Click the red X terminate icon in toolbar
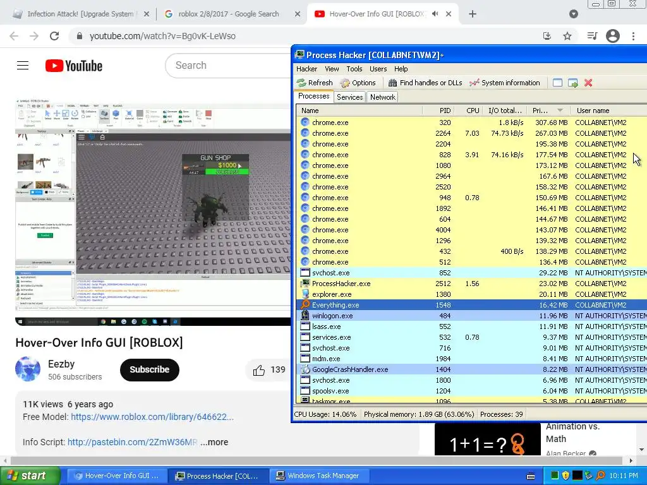The width and height of the screenshot is (647, 485). [x=588, y=83]
